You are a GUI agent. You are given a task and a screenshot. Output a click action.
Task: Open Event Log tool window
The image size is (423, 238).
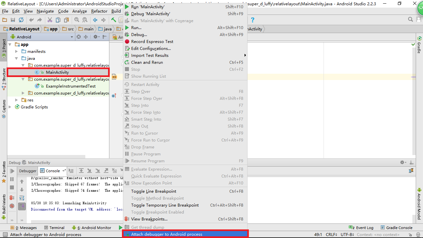361,228
